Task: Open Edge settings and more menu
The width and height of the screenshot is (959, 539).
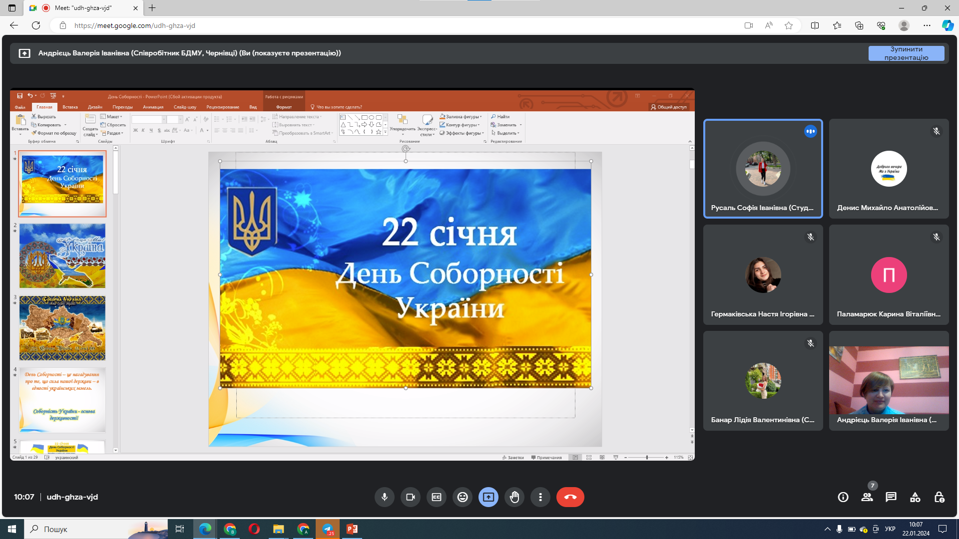Action: 927,25
